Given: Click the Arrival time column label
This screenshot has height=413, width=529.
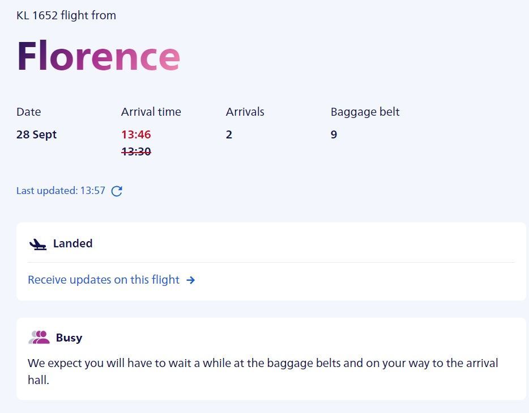Looking at the screenshot, I should tap(151, 112).
